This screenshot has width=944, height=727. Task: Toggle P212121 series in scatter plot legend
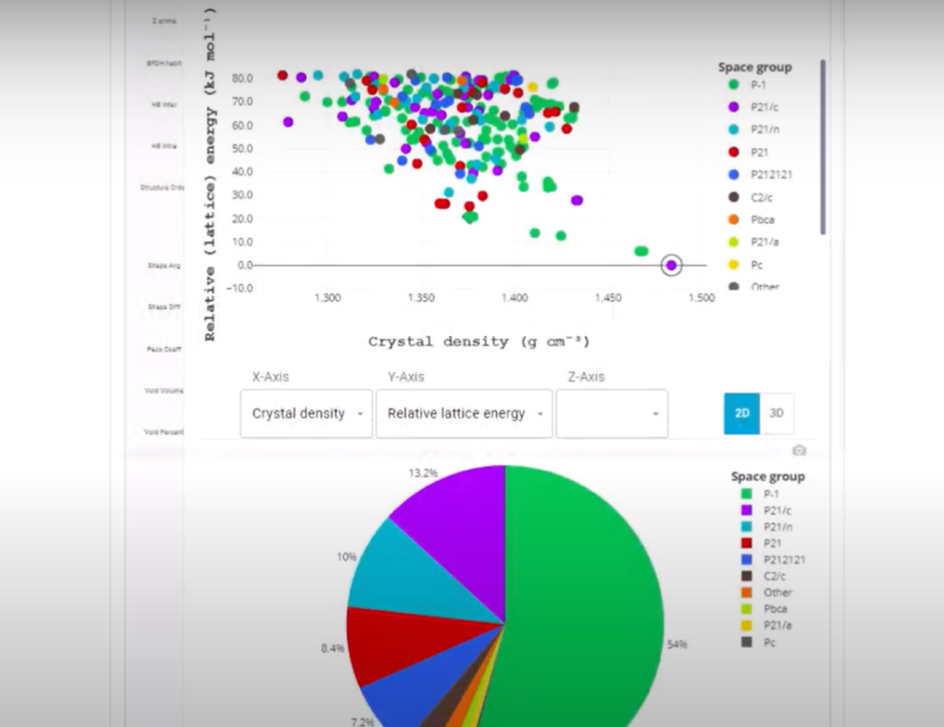[761, 174]
